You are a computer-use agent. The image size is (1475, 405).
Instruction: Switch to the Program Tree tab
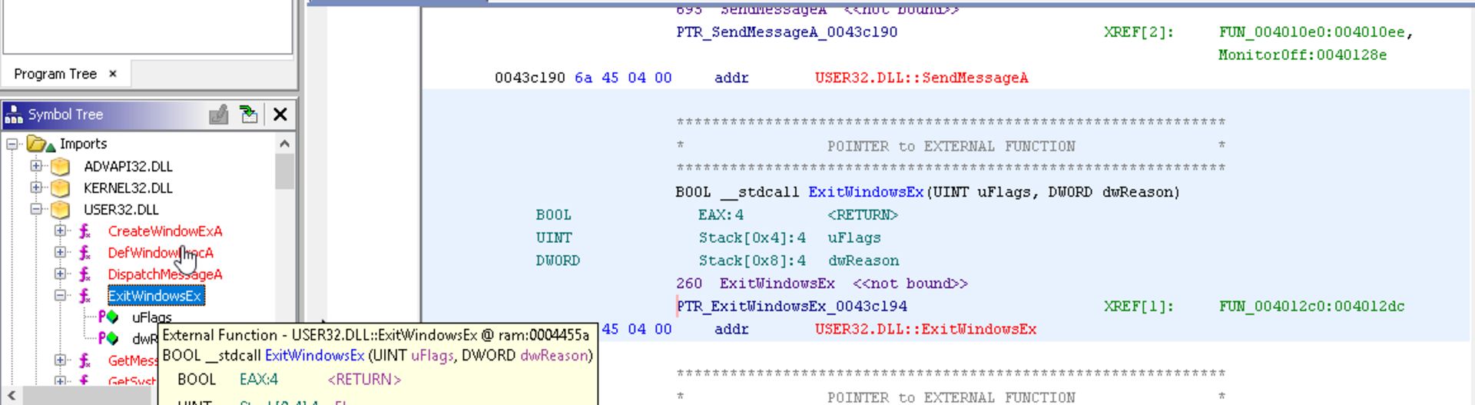55,74
